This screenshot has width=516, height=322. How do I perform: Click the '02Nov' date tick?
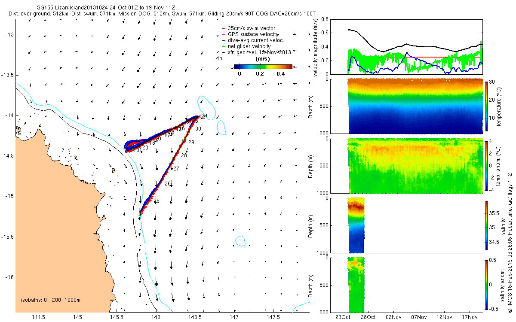coord(393,317)
